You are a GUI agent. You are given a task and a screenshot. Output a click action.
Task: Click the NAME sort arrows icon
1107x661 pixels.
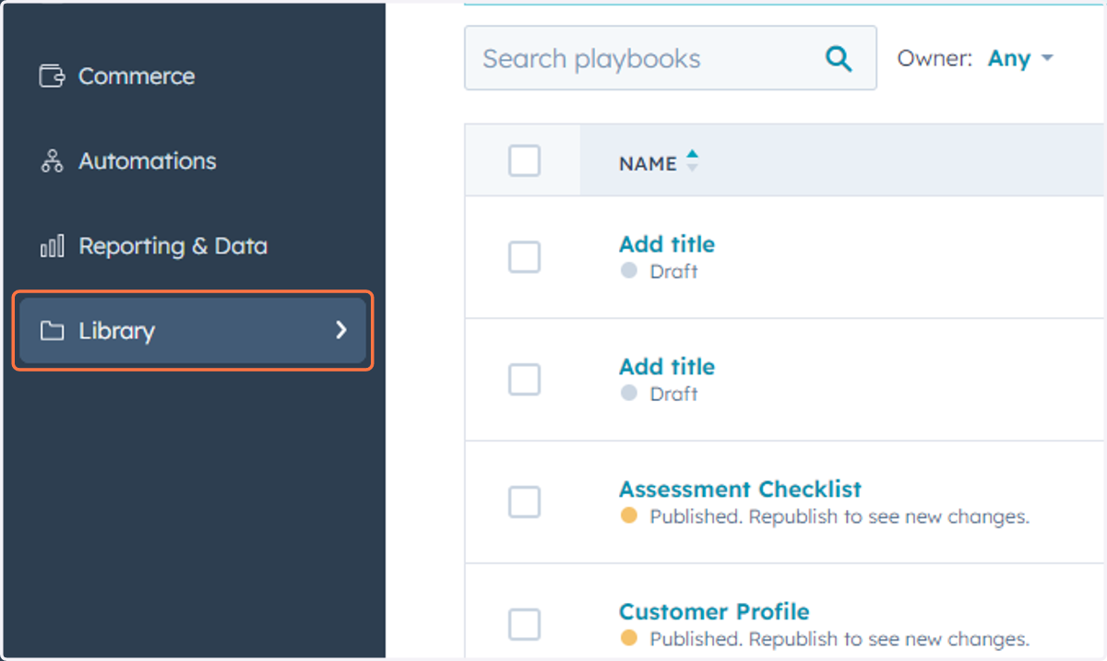(x=692, y=160)
